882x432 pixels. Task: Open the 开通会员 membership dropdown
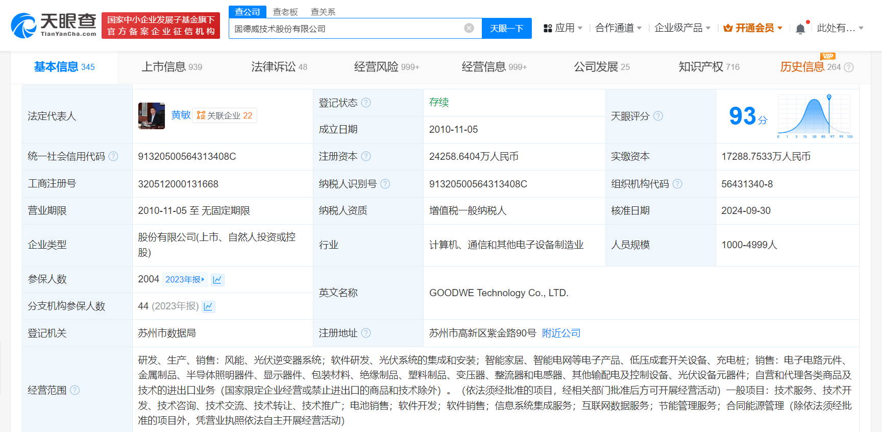point(753,28)
